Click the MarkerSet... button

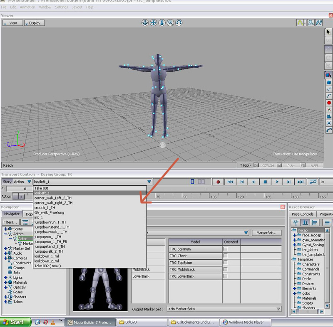click(266, 233)
